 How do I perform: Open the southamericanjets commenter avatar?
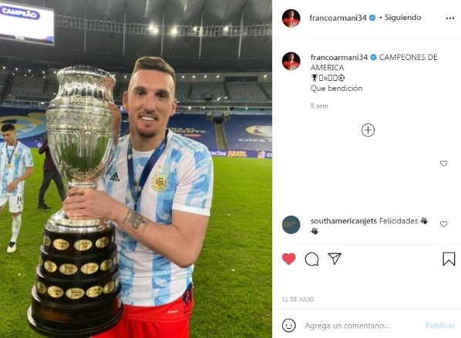(291, 225)
